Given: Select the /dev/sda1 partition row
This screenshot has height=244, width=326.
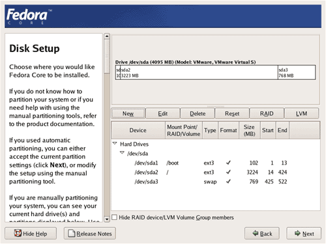Looking at the screenshot, I should pyautogui.click(x=216, y=163).
